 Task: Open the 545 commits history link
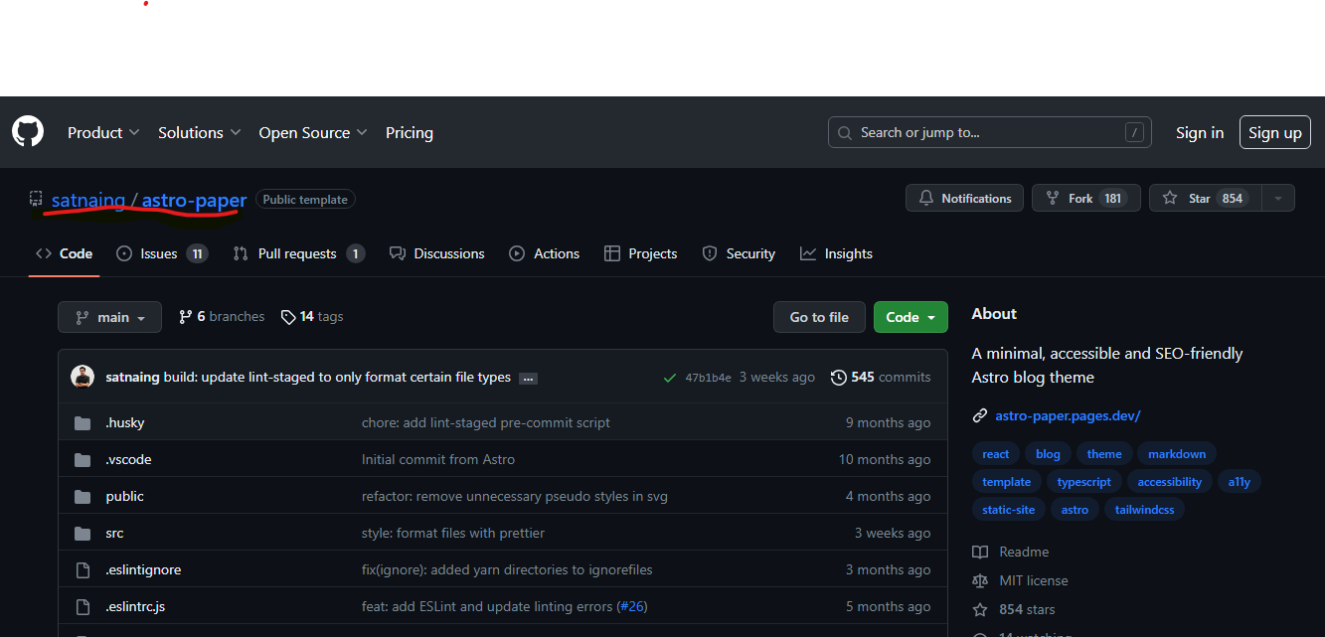click(881, 378)
